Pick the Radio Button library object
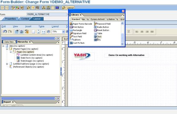177x114 pixels. [101, 27]
